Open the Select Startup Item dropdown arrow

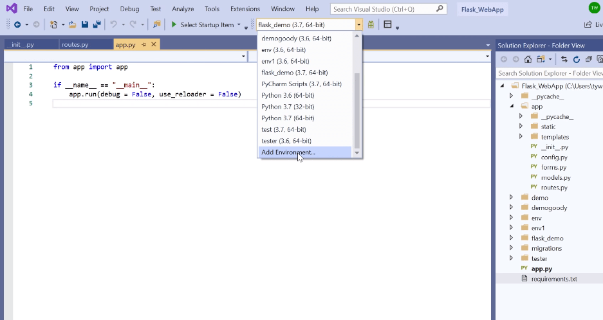(x=239, y=25)
